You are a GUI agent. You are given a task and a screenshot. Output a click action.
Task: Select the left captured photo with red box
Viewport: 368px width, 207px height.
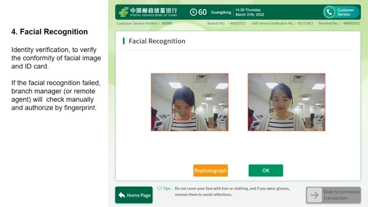point(190,102)
